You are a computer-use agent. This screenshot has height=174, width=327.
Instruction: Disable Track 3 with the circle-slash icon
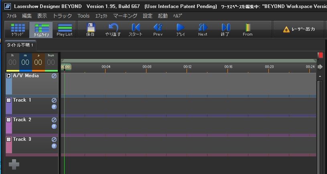(x=54, y=140)
